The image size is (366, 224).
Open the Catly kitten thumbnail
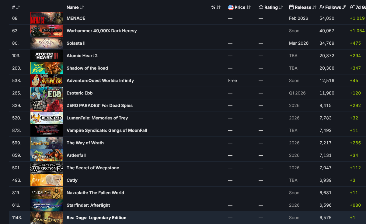pyautogui.click(x=47, y=180)
